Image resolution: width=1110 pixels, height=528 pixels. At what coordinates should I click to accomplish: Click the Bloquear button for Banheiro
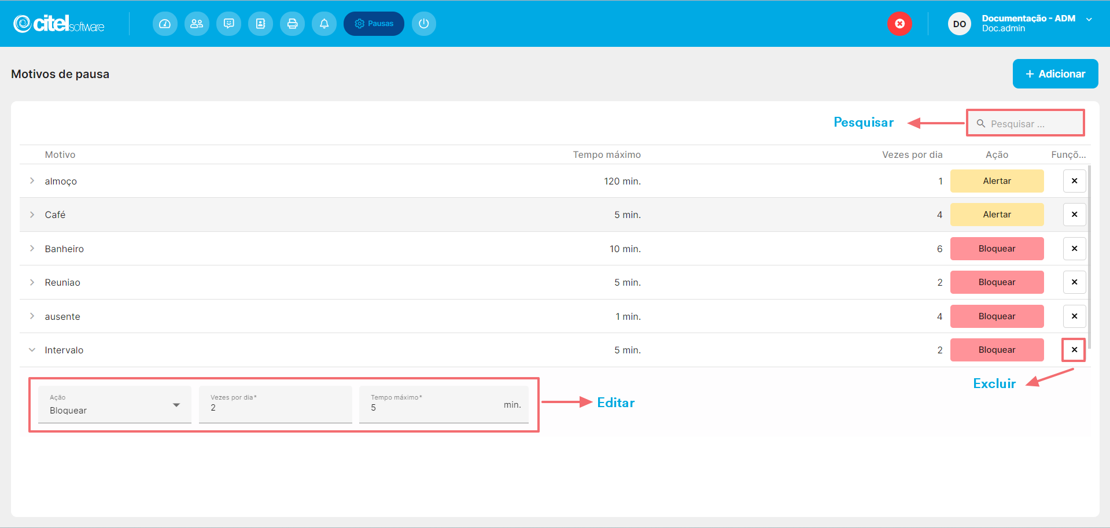coord(997,249)
